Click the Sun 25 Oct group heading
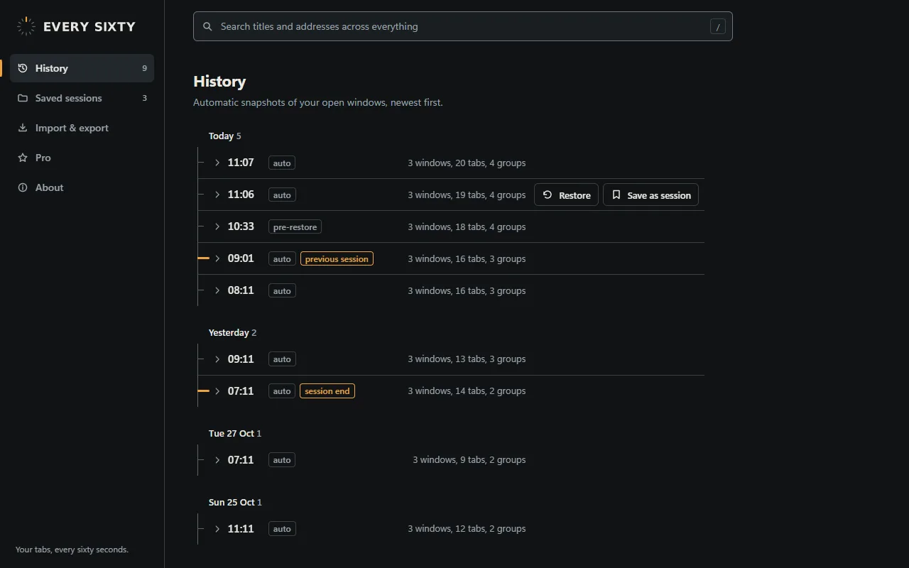This screenshot has height=568, width=909. [235, 502]
